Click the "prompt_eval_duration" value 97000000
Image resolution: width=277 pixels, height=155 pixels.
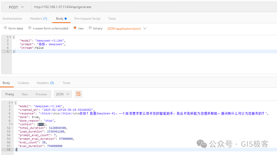(66, 139)
